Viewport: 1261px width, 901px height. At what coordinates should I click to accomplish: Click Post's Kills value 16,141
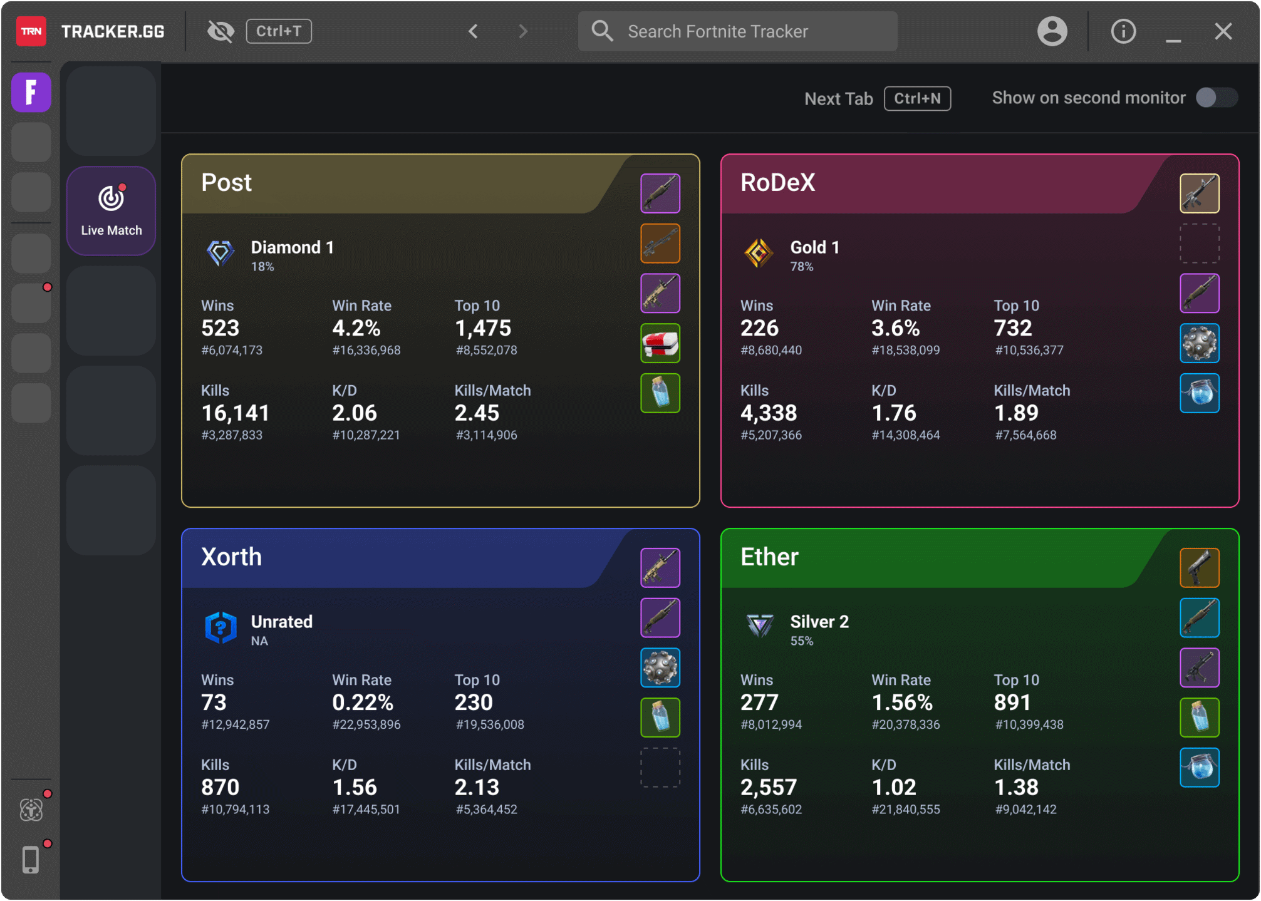(x=235, y=413)
